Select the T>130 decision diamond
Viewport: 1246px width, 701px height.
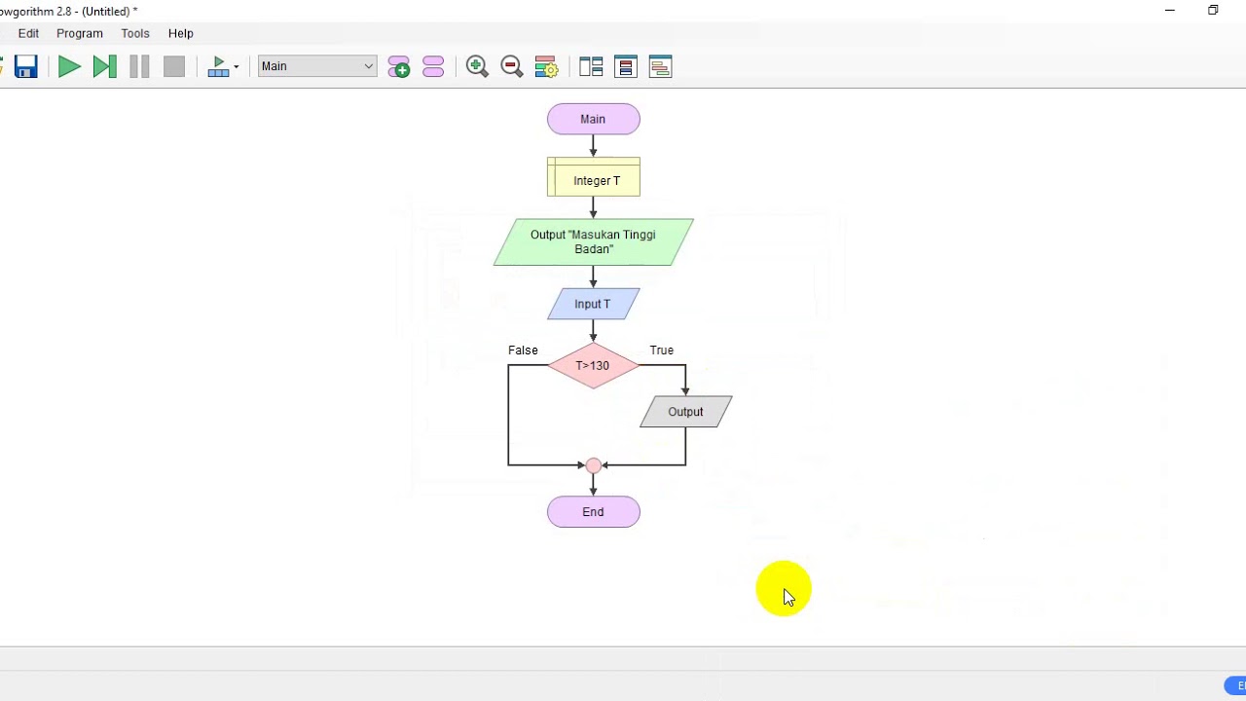tap(593, 366)
